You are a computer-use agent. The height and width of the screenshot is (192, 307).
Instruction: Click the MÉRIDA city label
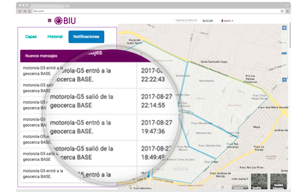tap(181, 169)
